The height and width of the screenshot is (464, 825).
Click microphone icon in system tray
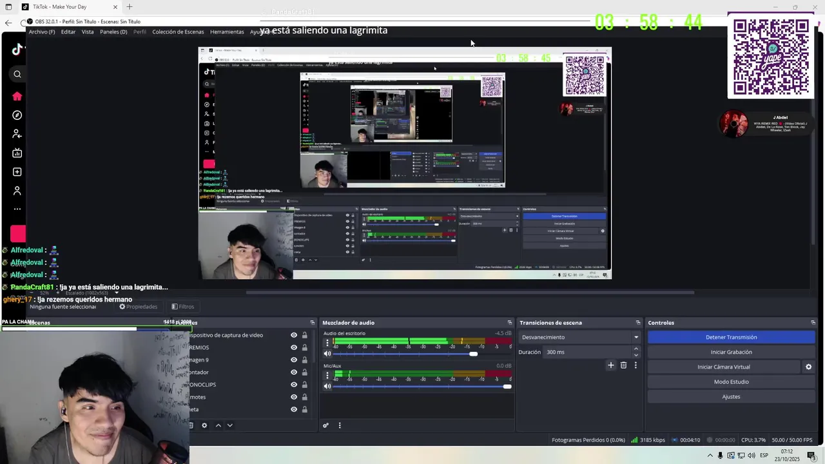(x=721, y=456)
